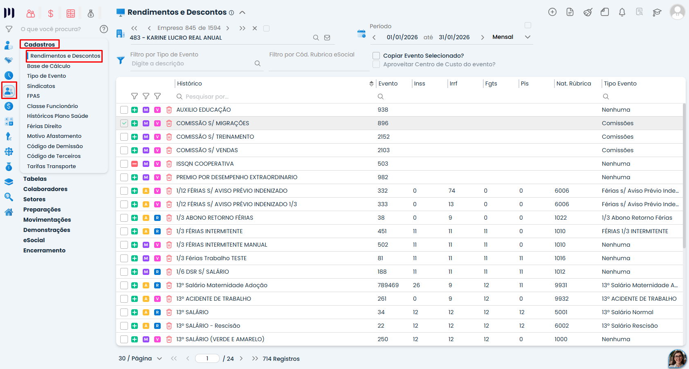The image size is (689, 369).
Task: Click the trash icon for AUXILIO EDUCAÇÃO
Action: pos(169,110)
